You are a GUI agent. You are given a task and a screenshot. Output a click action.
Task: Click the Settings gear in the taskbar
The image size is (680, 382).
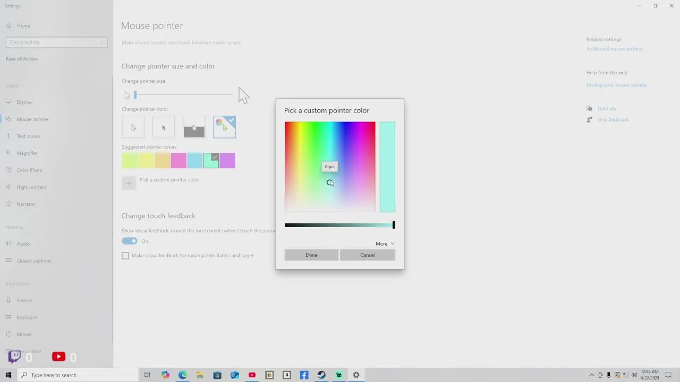(x=356, y=375)
